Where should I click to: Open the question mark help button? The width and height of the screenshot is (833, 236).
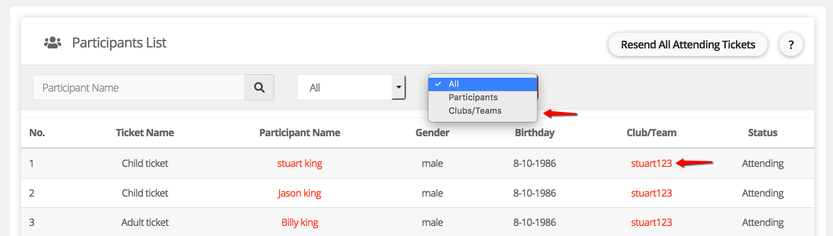point(791,45)
